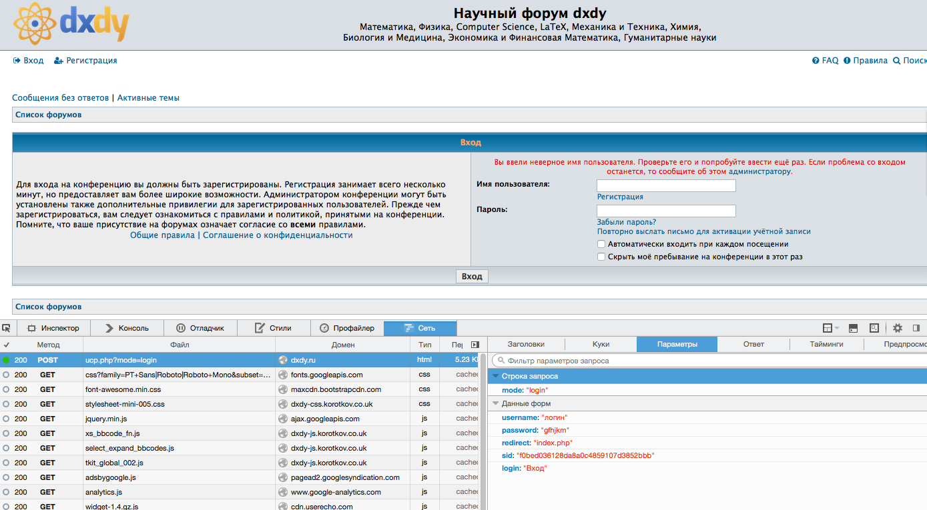This screenshot has height=510, width=927.
Task: Open the Активные темы link
Action: (x=148, y=98)
